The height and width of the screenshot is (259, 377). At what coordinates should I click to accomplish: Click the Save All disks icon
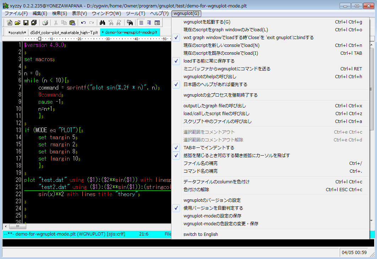pyautogui.click(x=33, y=22)
